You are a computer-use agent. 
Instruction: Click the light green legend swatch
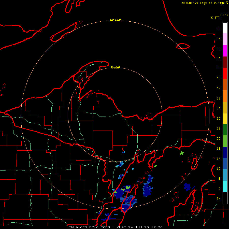[225, 141]
